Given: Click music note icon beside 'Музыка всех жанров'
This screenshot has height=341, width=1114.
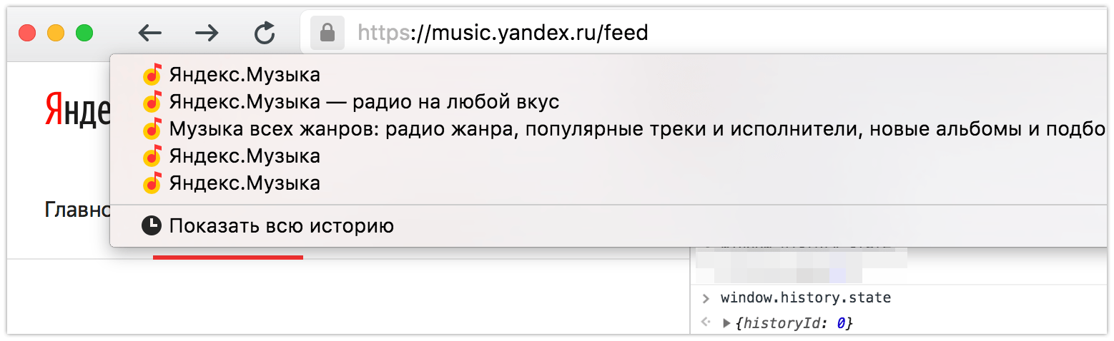Looking at the screenshot, I should tap(152, 129).
